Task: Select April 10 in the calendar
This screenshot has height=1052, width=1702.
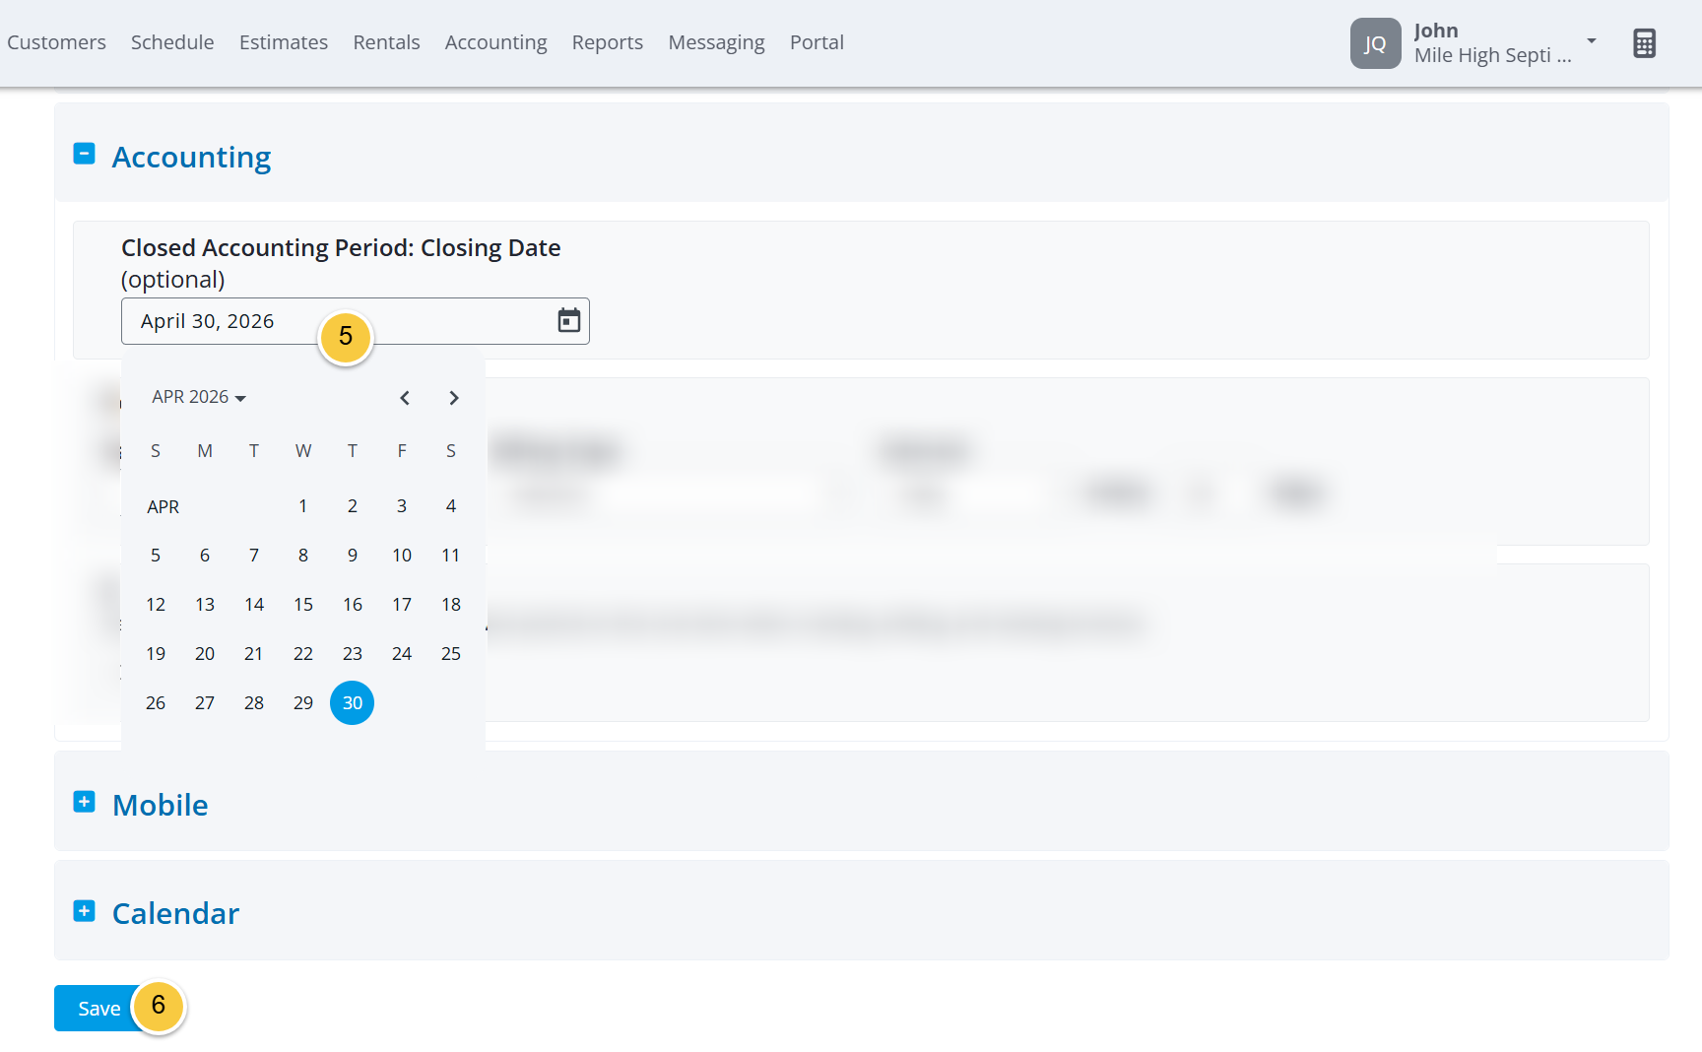Action: pyautogui.click(x=402, y=556)
